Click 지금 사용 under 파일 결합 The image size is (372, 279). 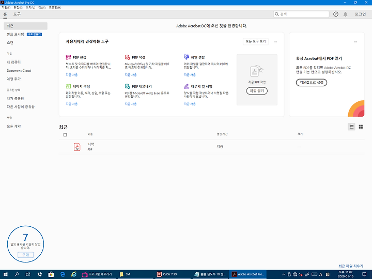[x=190, y=75]
